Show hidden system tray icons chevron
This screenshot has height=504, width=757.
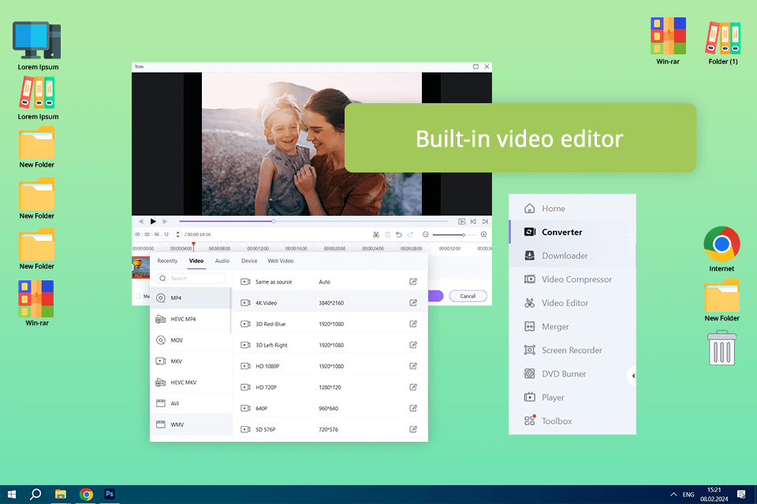(x=673, y=495)
